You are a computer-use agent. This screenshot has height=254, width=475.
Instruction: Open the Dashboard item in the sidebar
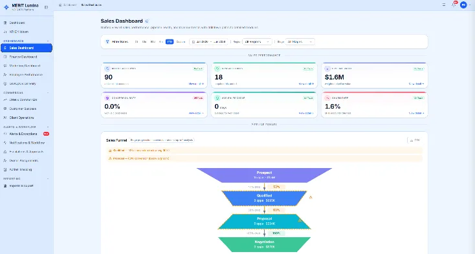pos(27,23)
